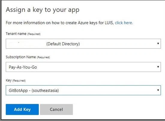
Task: Click '(Required)' beside the Key label
Action: pyautogui.click(x=19, y=81)
